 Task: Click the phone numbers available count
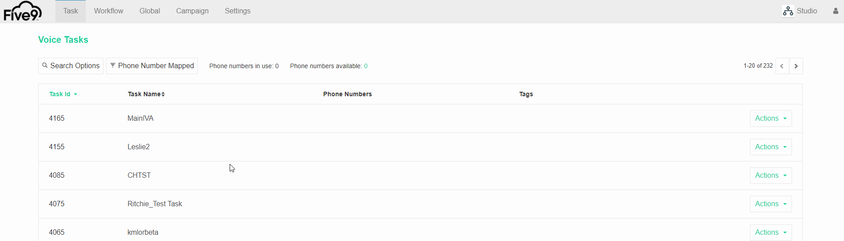tap(366, 66)
